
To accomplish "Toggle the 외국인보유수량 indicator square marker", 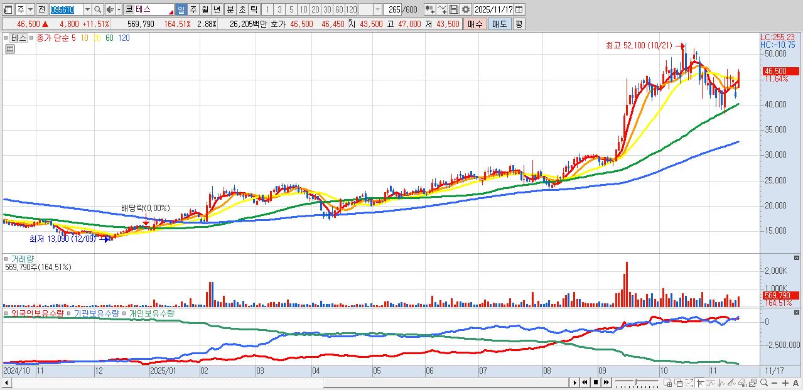I will (6, 313).
